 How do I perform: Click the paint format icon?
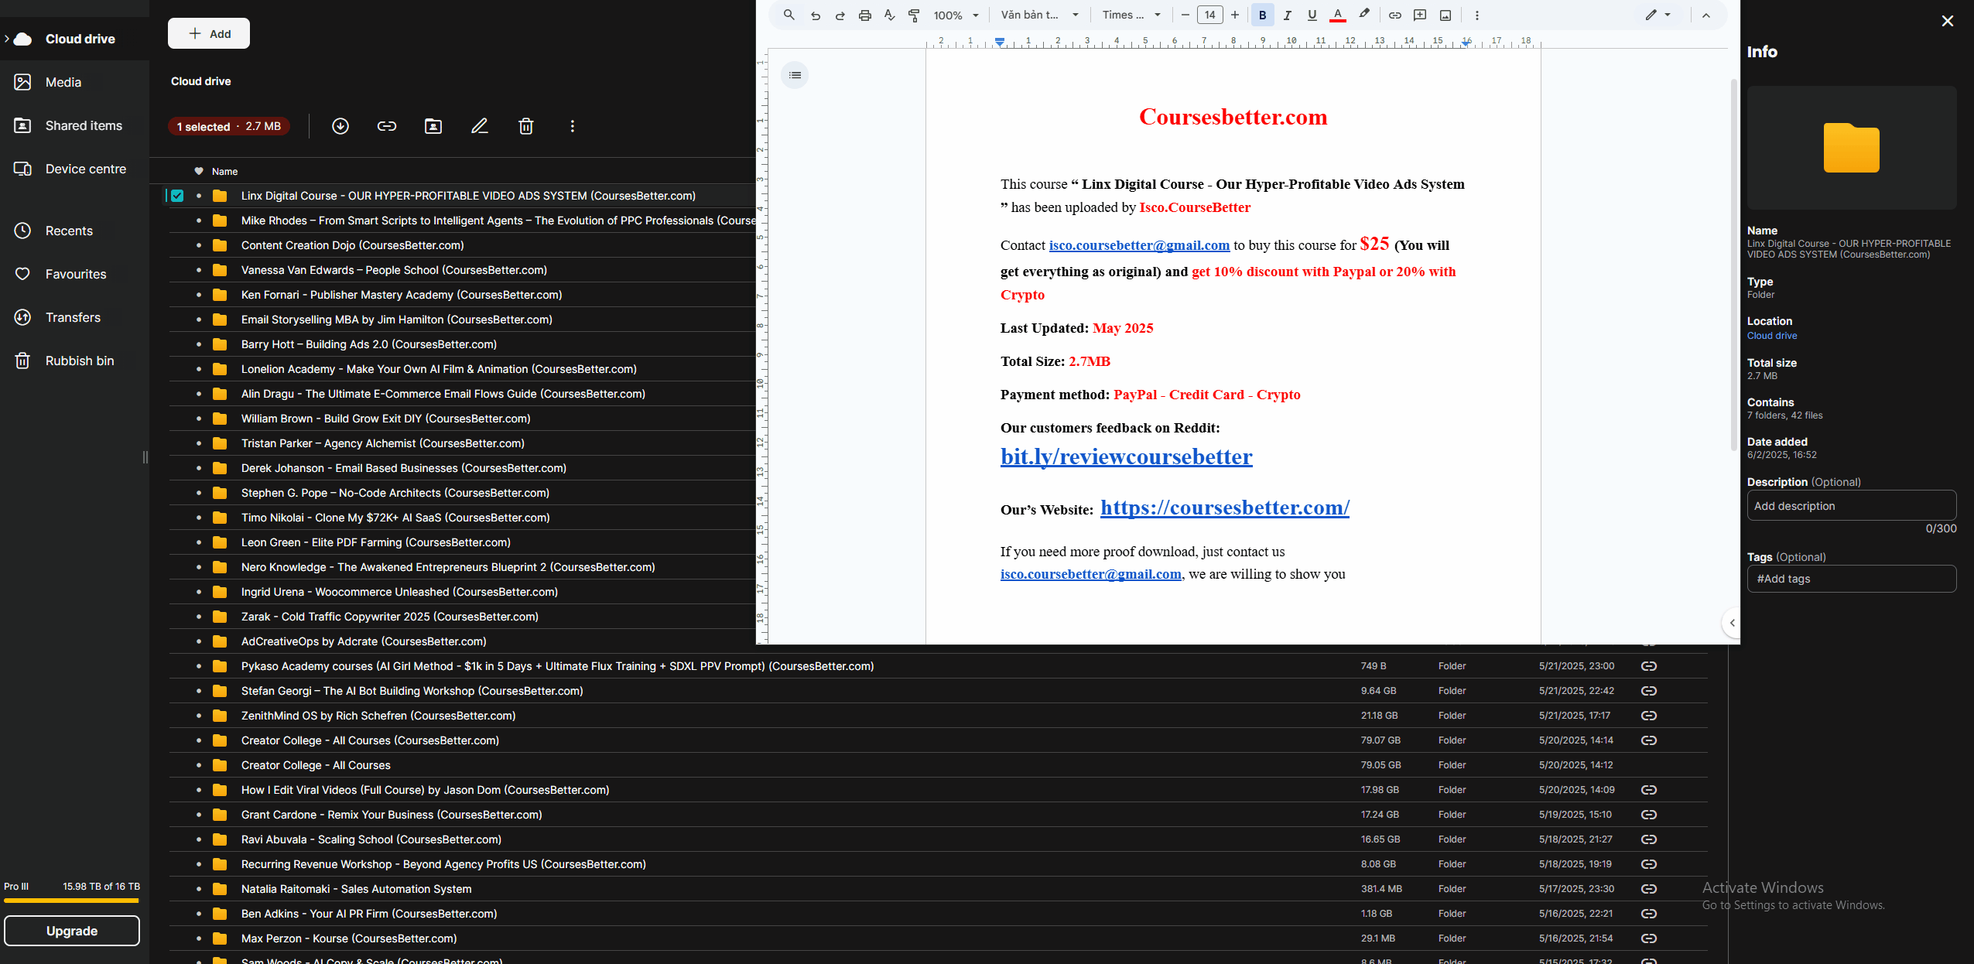914,15
